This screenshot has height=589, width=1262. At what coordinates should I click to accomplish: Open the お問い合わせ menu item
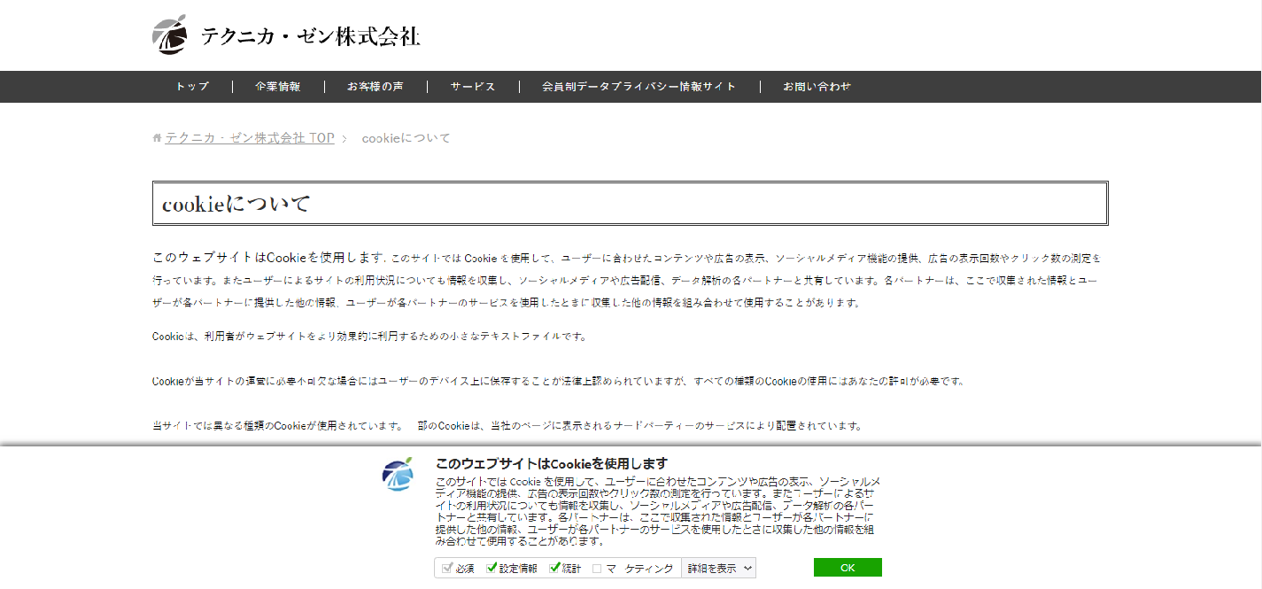[x=817, y=87]
